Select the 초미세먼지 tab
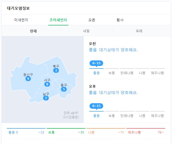This screenshot has width=172, height=144. (x=58, y=20)
